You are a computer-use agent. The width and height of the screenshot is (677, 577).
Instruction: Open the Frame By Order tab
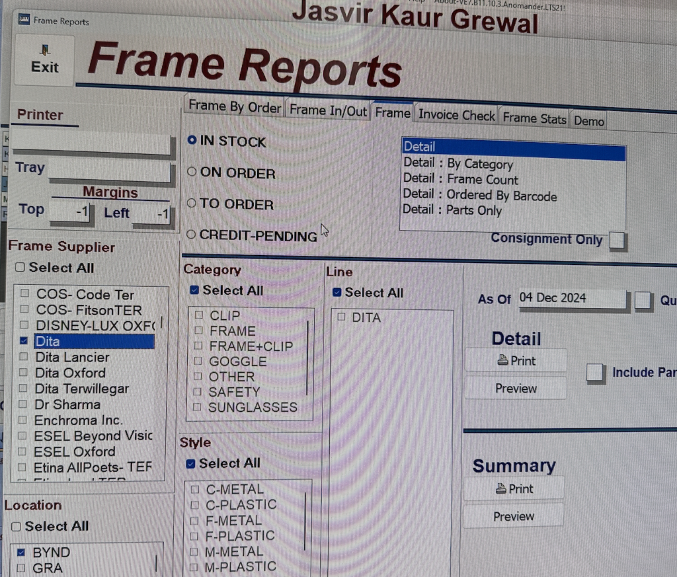(235, 106)
